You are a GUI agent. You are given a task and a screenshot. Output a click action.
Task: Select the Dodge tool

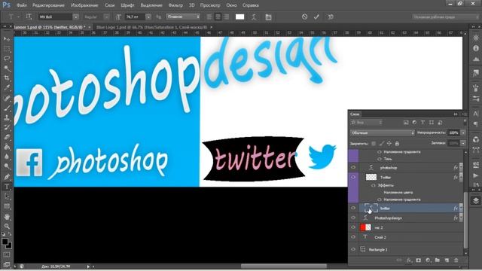(x=7, y=166)
